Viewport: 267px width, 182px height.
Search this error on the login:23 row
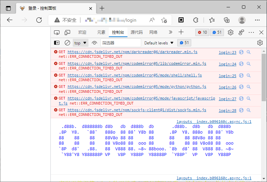coord(249,52)
